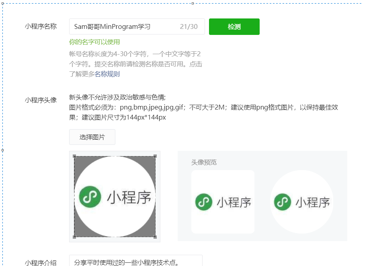Grab bottom-left crop handle of avatar
The width and height of the screenshot is (373, 266).
[x=74, y=237]
